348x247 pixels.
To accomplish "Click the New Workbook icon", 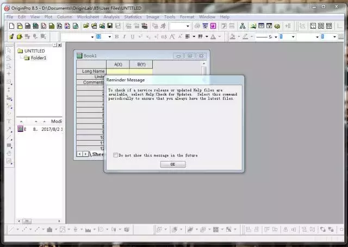I will (28, 26).
